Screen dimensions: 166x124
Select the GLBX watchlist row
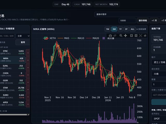pos(12,82)
